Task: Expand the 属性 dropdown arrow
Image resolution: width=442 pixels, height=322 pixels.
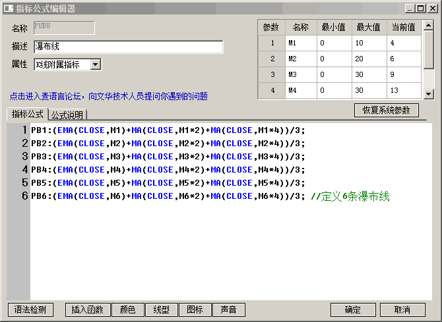Action: [x=95, y=65]
